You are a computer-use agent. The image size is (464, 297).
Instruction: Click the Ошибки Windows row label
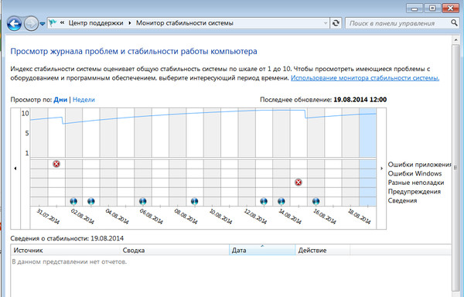coord(415,173)
